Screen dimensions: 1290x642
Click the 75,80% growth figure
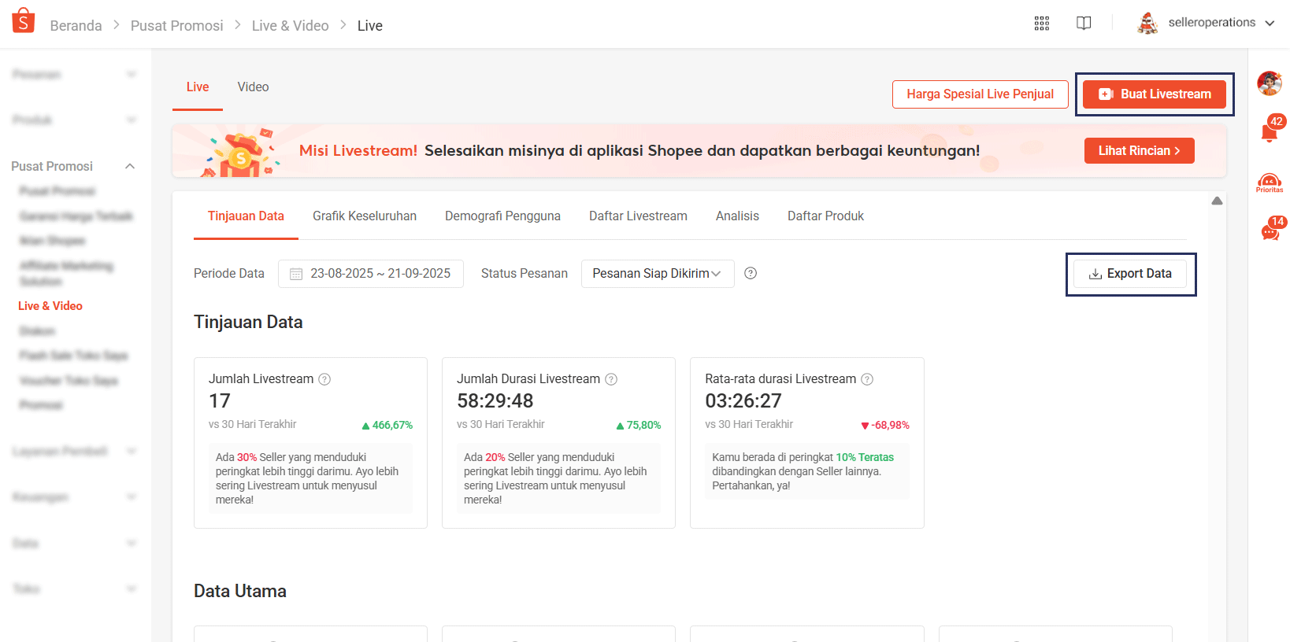(639, 425)
